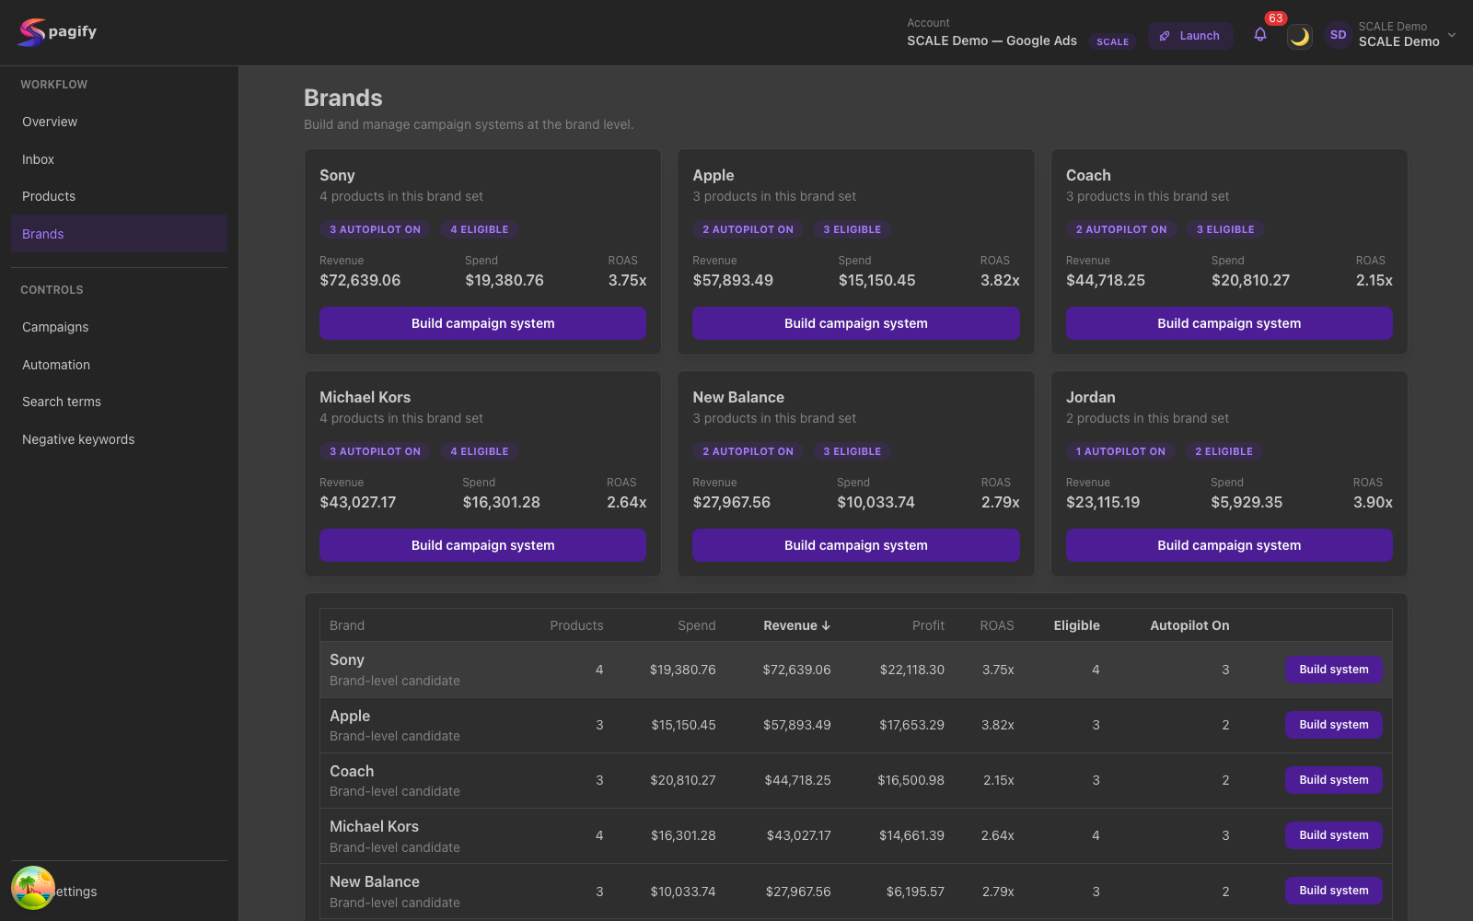Click Build system in New Balance row
This screenshot has height=921, width=1473.
tap(1333, 891)
